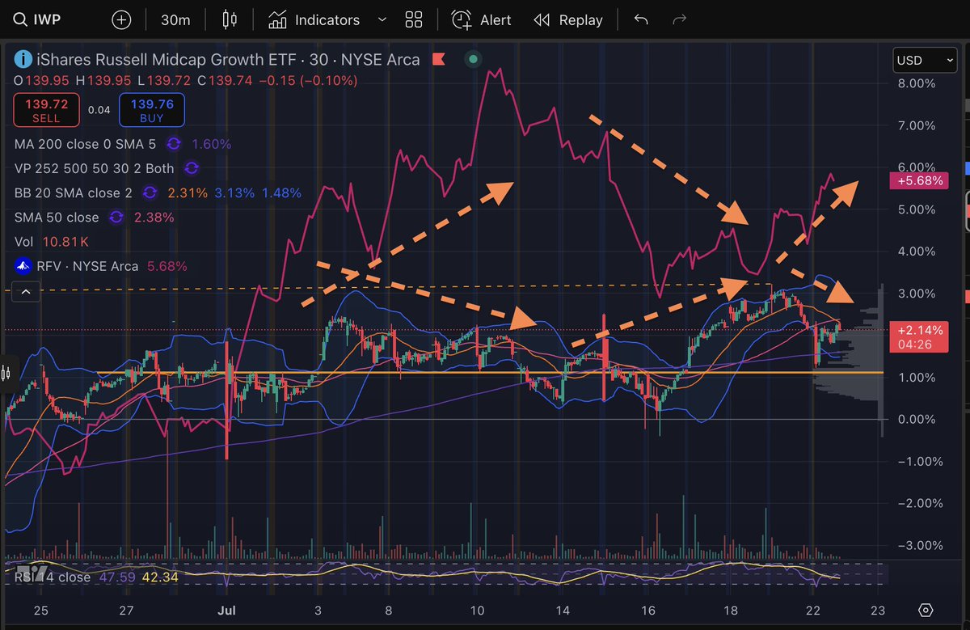Click the 8.00% price axis label
The image size is (970, 630).
pos(917,83)
